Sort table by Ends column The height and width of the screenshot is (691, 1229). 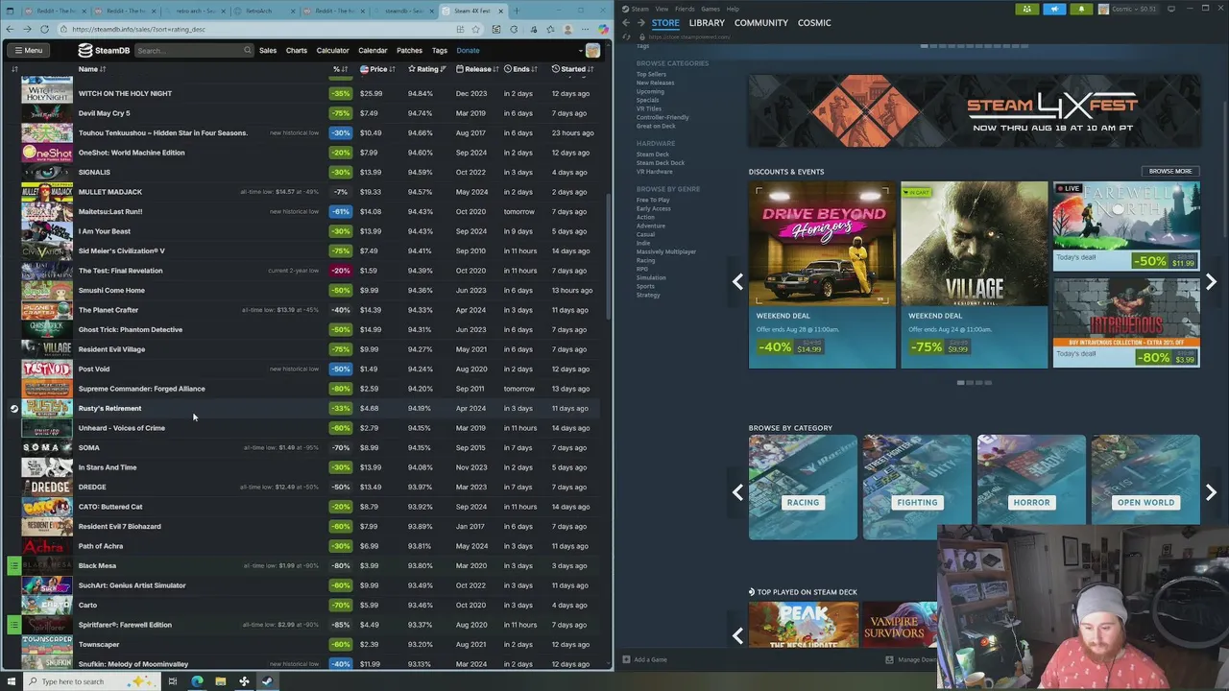[x=521, y=69]
